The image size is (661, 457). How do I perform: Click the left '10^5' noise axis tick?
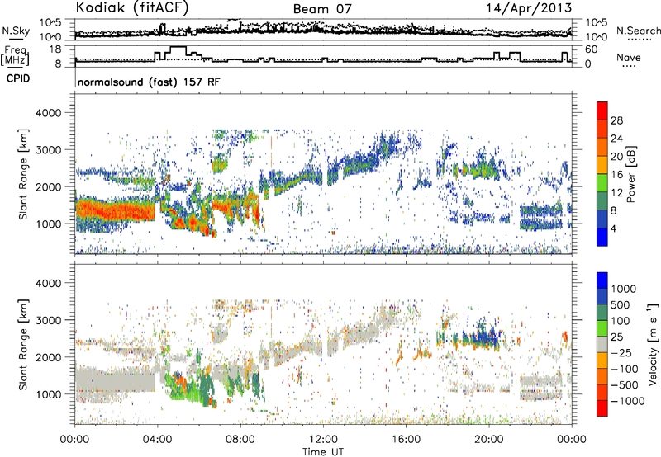coord(50,23)
